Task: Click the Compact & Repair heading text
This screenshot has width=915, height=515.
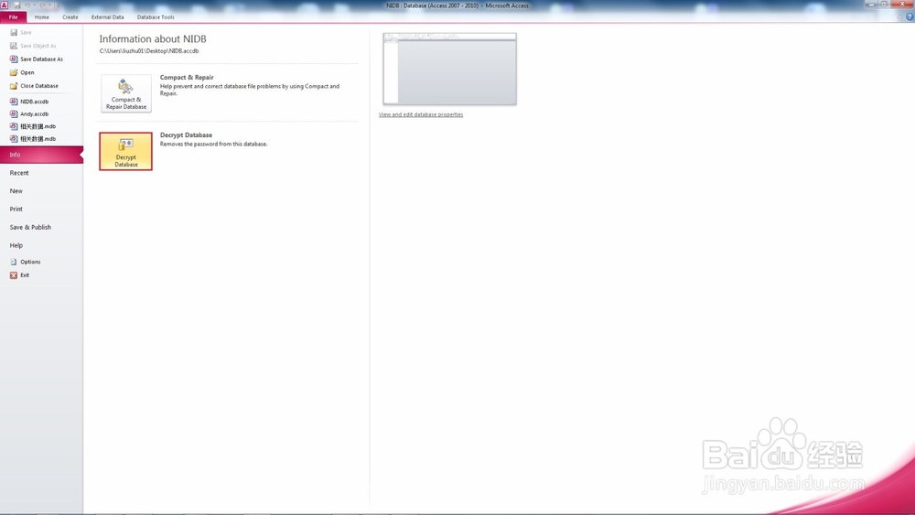Action: coord(187,77)
